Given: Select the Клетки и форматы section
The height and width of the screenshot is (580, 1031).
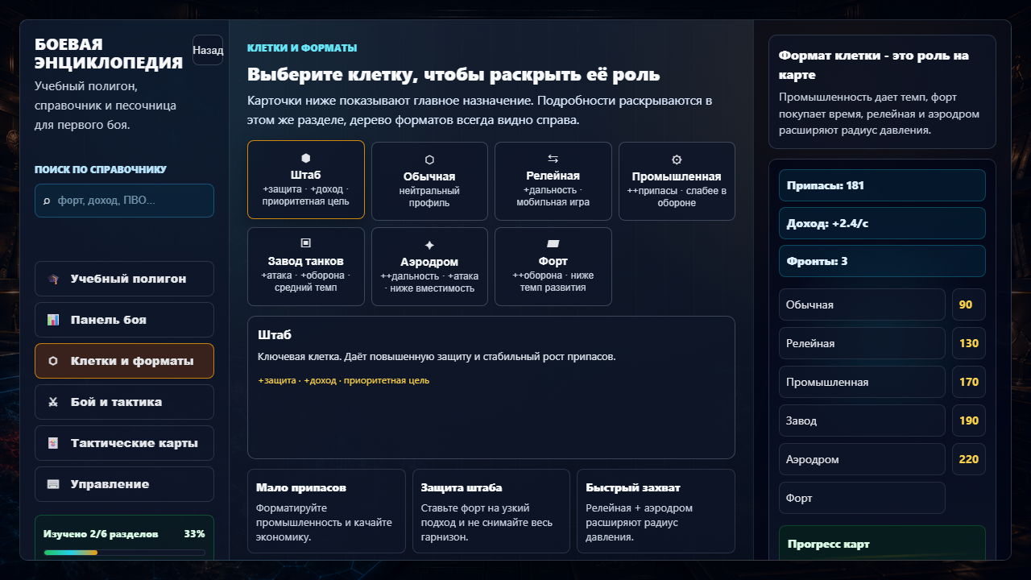Looking at the screenshot, I should 124,361.
